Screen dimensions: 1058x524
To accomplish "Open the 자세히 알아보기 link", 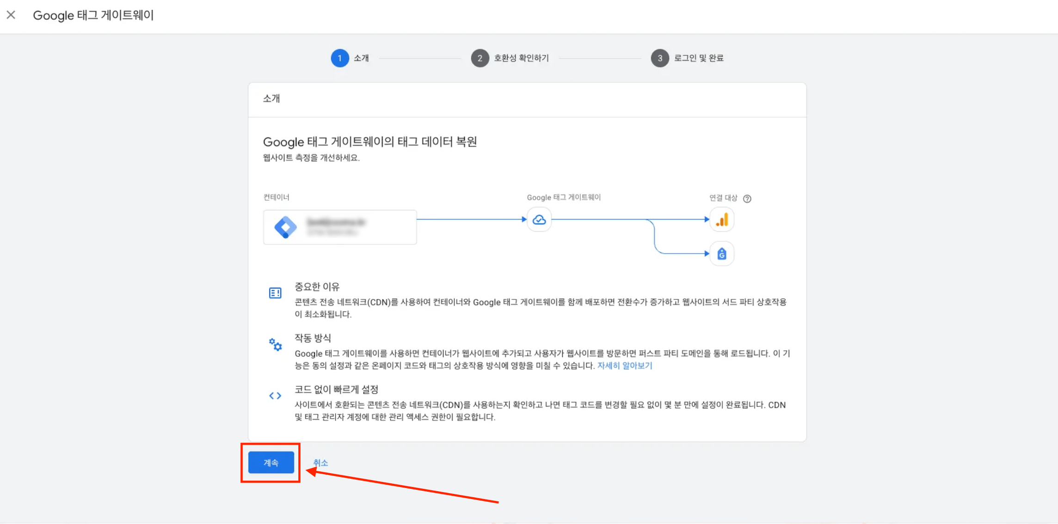I will pos(625,366).
